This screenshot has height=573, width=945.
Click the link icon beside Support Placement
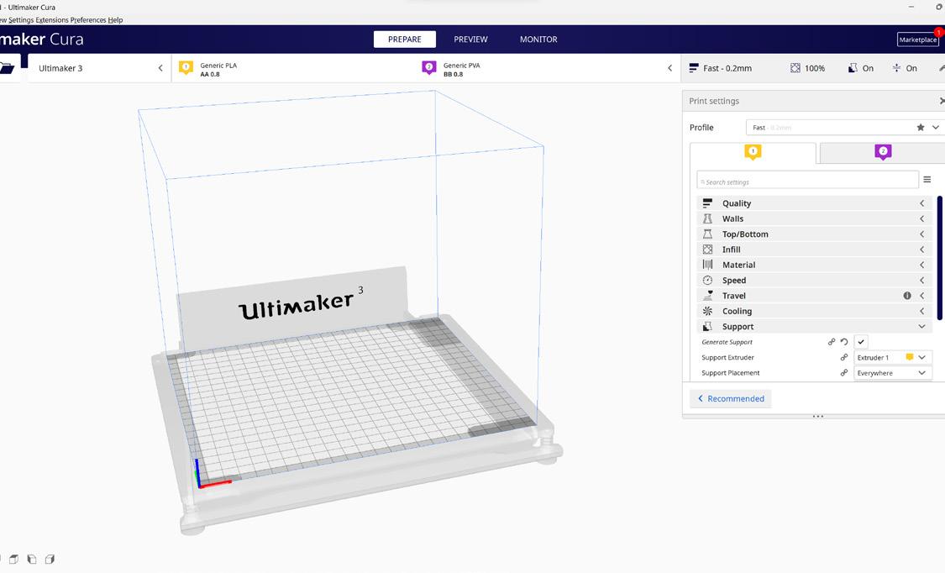pyautogui.click(x=844, y=373)
